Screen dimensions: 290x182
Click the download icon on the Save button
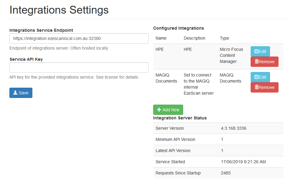click(15, 93)
